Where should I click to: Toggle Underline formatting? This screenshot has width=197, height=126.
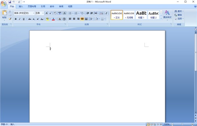24,19
